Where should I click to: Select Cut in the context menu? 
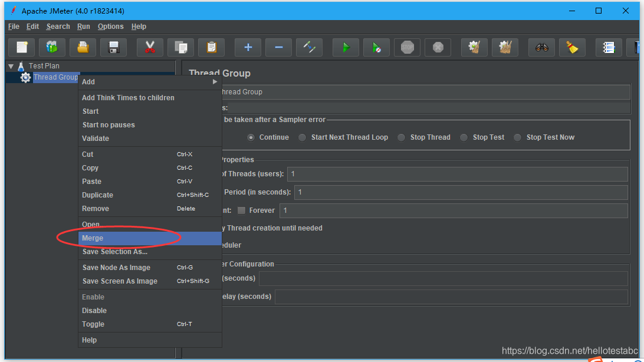coord(150,154)
